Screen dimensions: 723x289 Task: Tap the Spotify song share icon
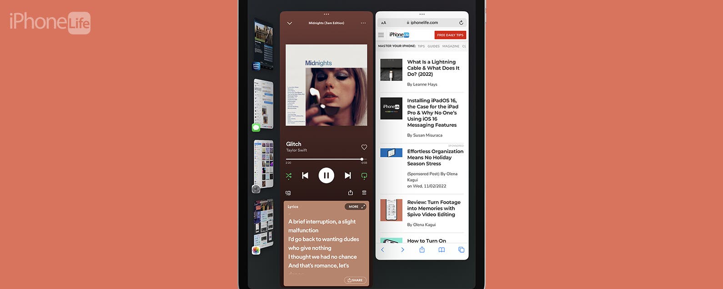[350, 193]
